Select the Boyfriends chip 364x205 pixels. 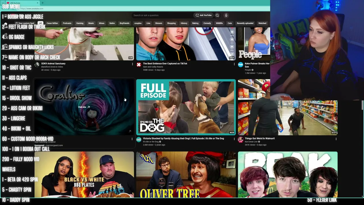pyautogui.click(x=124, y=23)
